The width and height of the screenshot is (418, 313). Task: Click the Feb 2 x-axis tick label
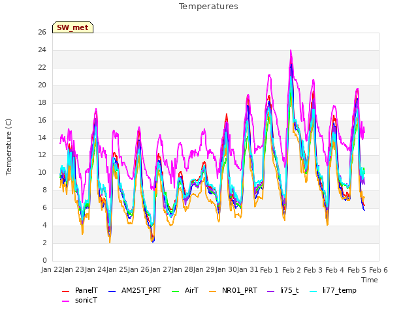click(291, 270)
